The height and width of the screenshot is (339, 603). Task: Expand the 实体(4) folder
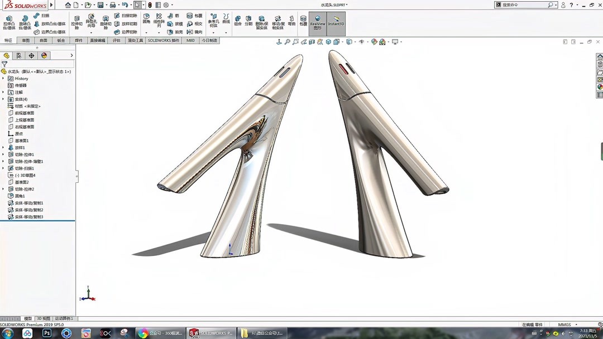4,99
